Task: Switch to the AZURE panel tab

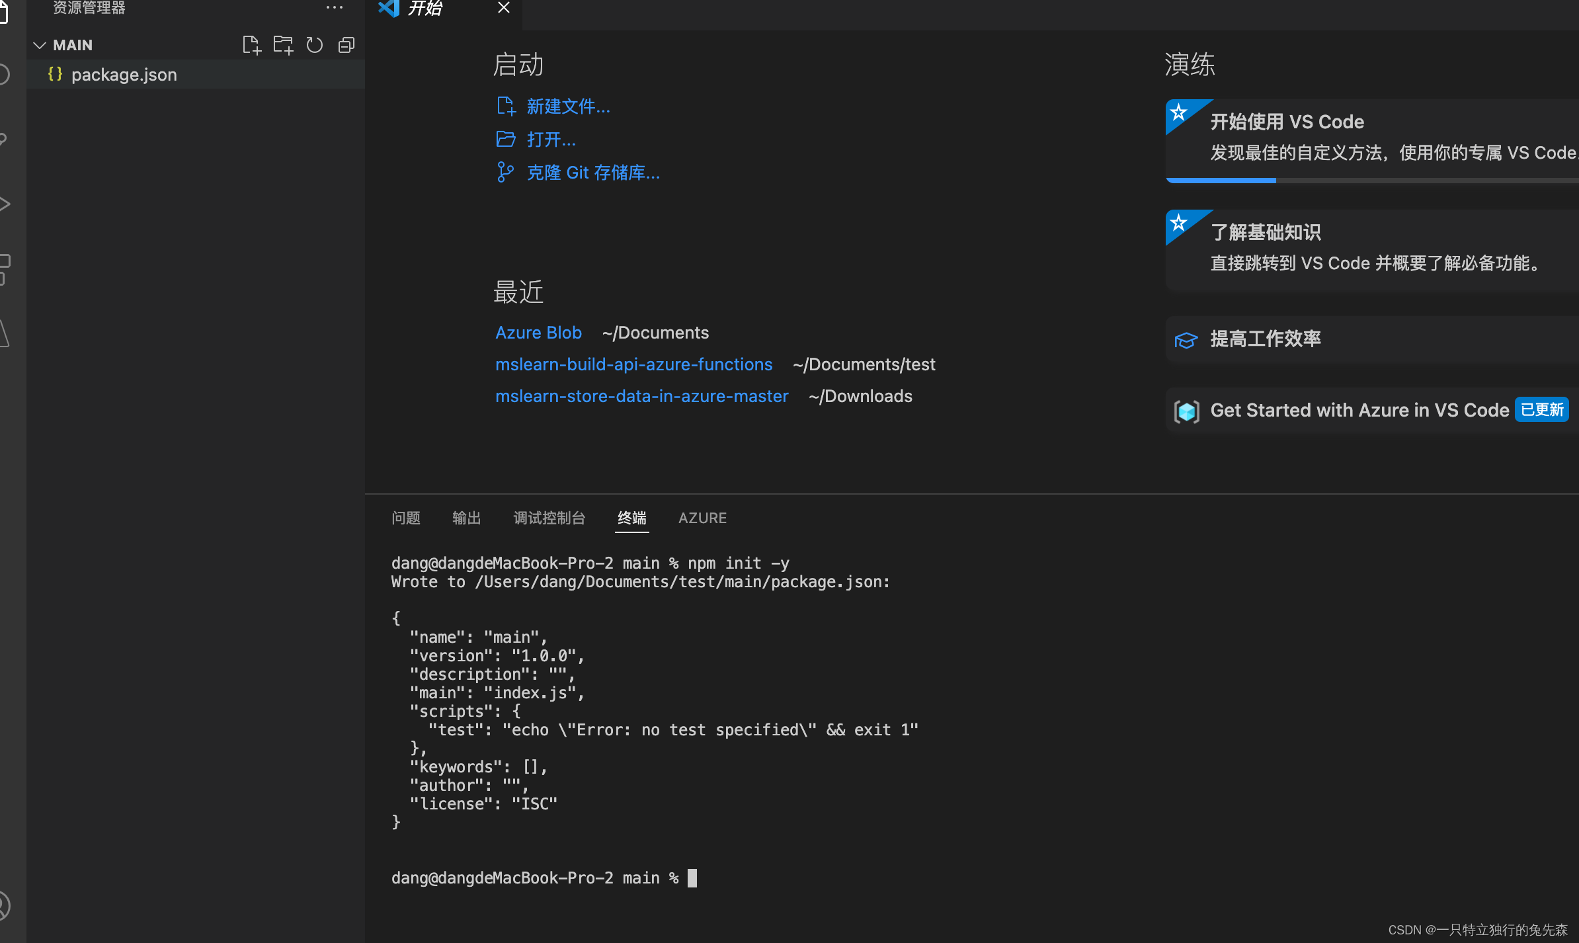Action: (702, 518)
